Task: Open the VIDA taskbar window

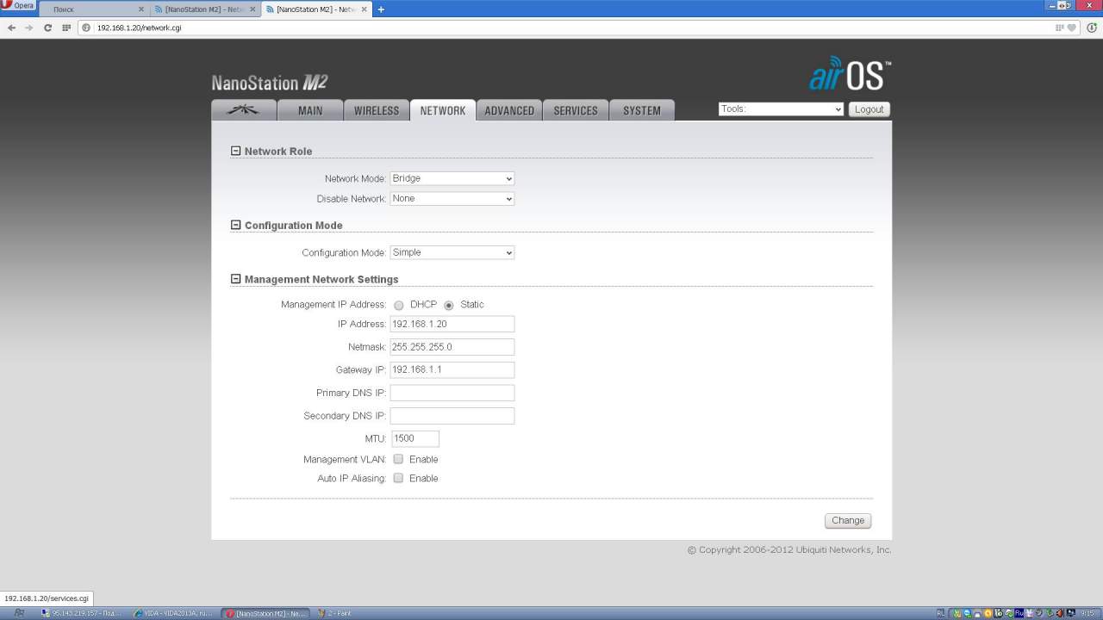Action: click(x=175, y=613)
